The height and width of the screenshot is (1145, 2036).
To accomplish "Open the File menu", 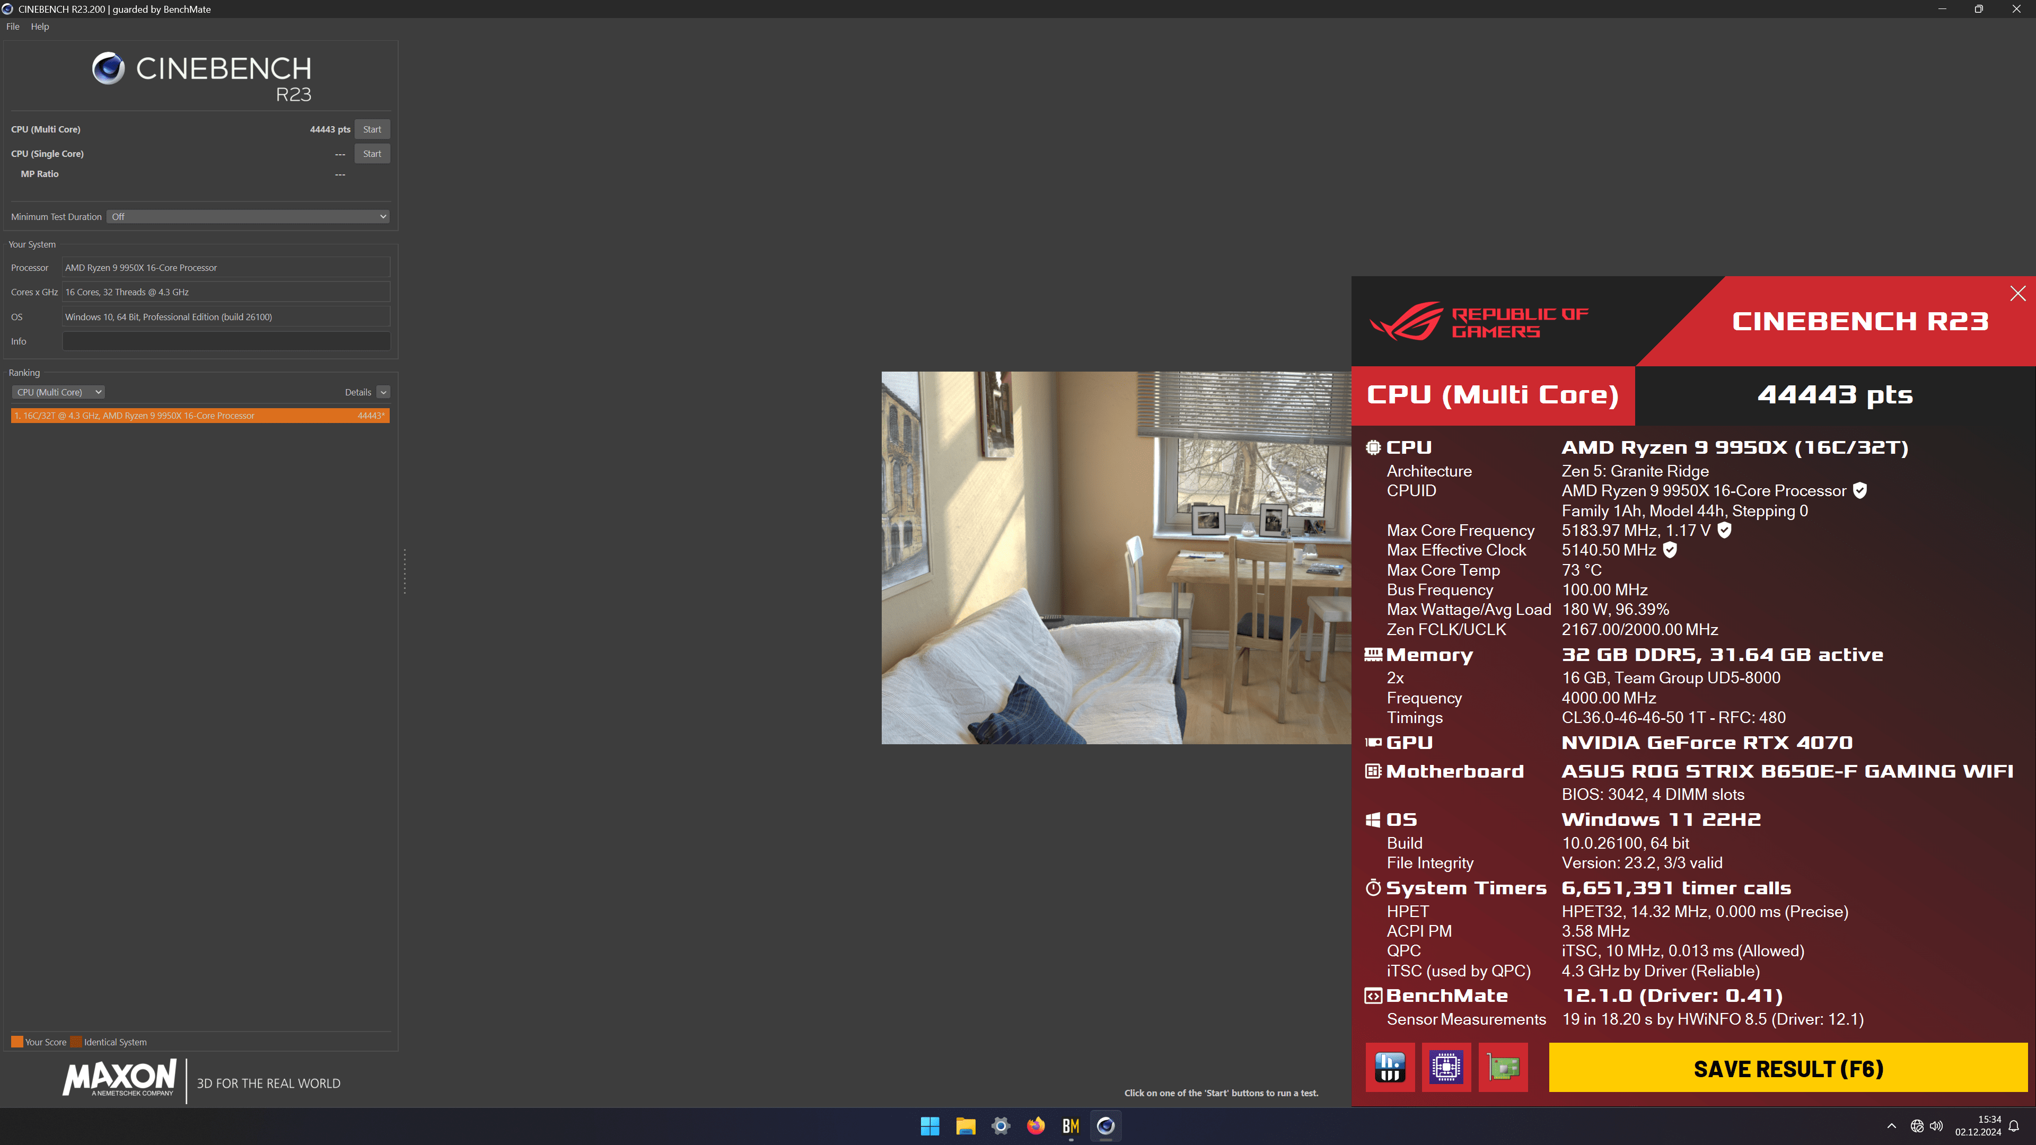I will coord(13,26).
